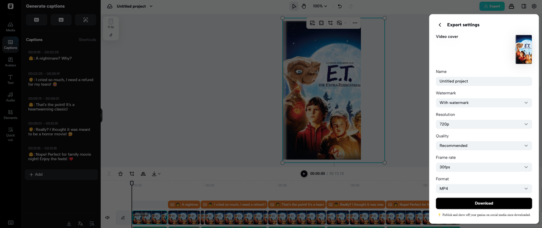Crop clip using timeline toolbar crop icon
542x228 pixels.
(132, 174)
